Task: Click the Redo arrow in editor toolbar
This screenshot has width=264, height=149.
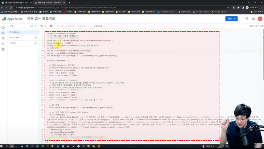Action: point(46,26)
